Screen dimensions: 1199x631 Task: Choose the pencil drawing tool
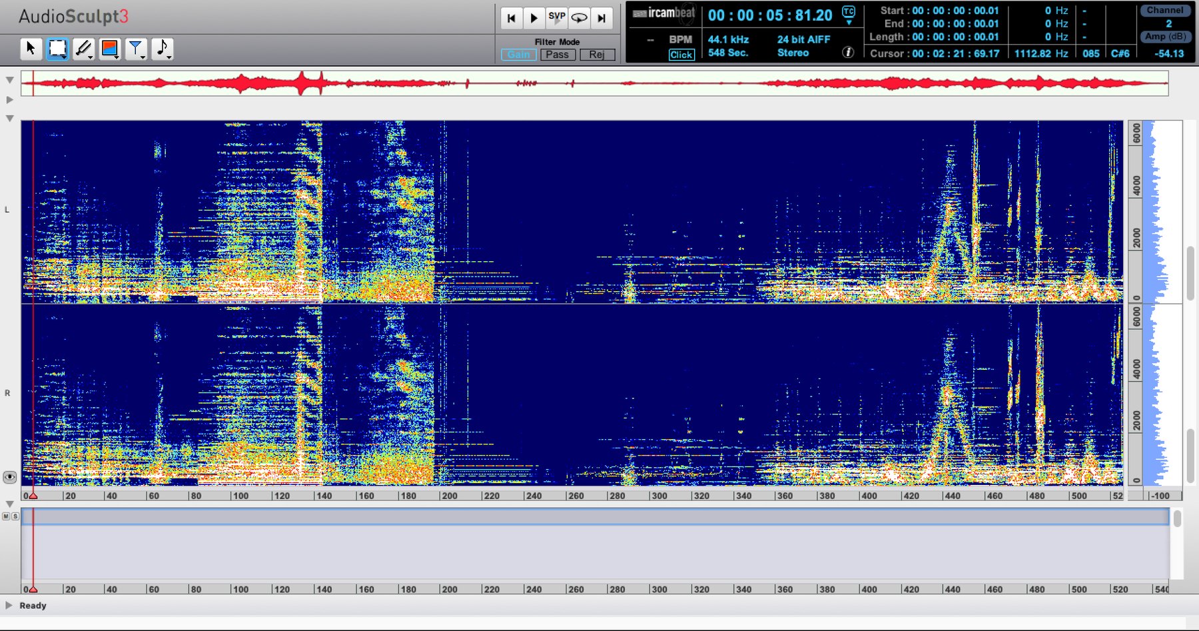pos(83,49)
